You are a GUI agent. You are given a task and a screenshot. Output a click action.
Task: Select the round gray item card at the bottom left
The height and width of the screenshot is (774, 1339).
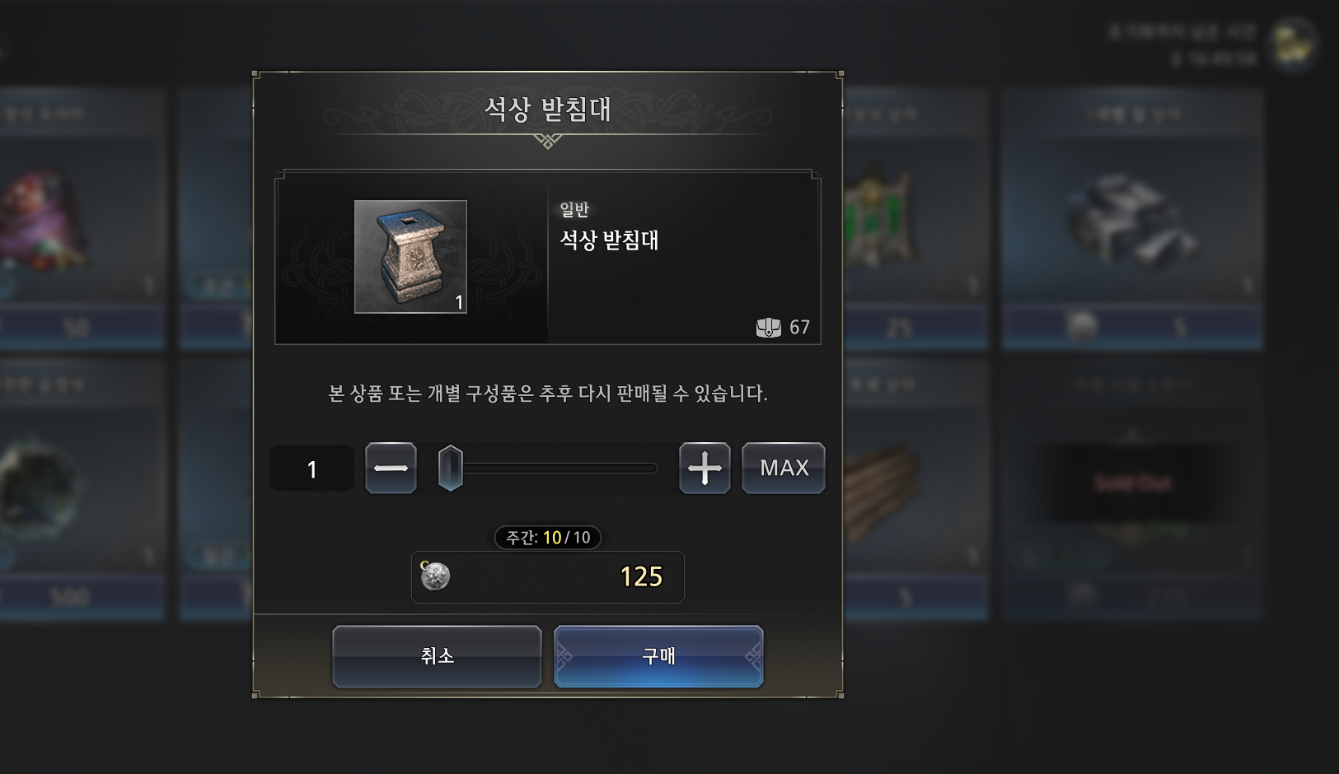[81, 490]
